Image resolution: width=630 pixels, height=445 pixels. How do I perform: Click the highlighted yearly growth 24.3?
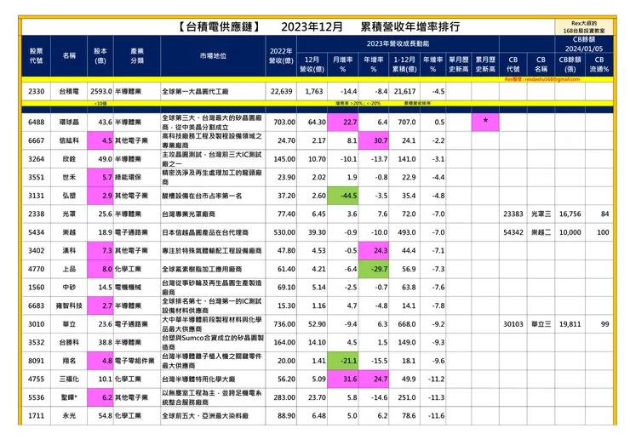pyautogui.click(x=374, y=251)
